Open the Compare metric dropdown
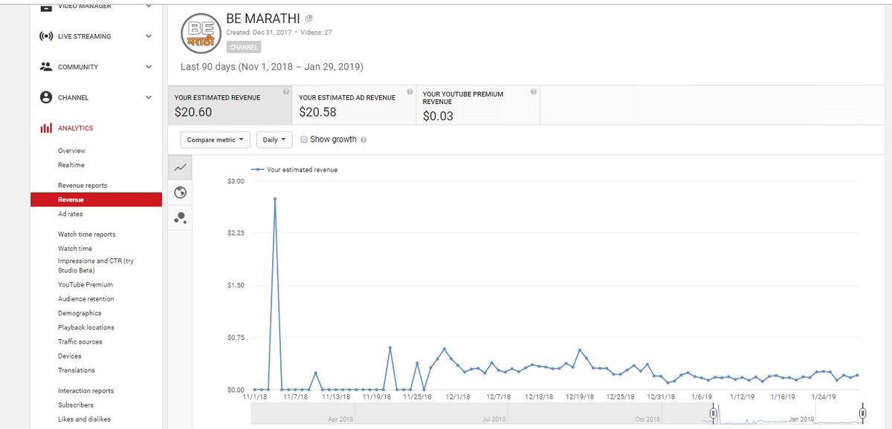Viewport: 892px width, 429px height. pyautogui.click(x=215, y=140)
